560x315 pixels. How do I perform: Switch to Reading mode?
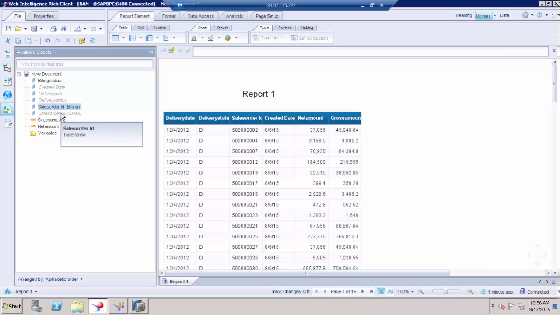coord(464,15)
